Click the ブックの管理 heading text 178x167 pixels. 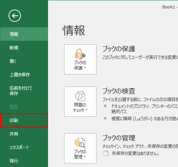coord(119,138)
